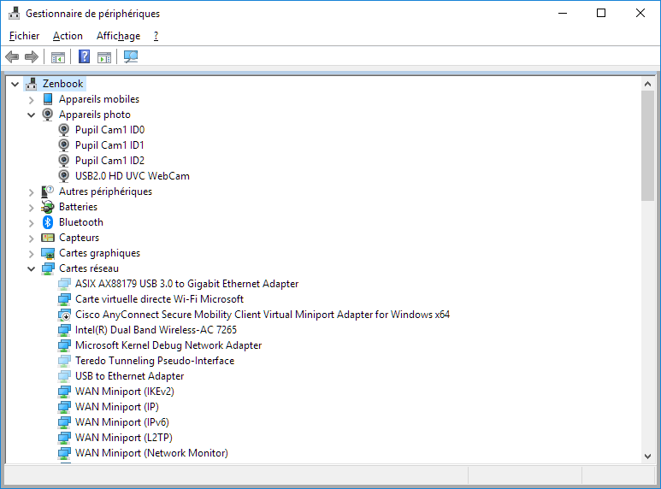
Task: Open the Fichier menu
Action: click(x=25, y=36)
